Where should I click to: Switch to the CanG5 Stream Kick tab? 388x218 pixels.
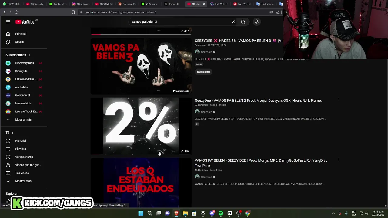pyautogui.click(x=58, y=4)
